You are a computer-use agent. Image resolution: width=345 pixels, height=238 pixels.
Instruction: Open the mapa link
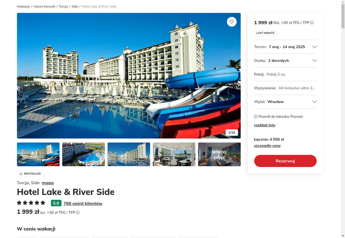[x=48, y=183]
